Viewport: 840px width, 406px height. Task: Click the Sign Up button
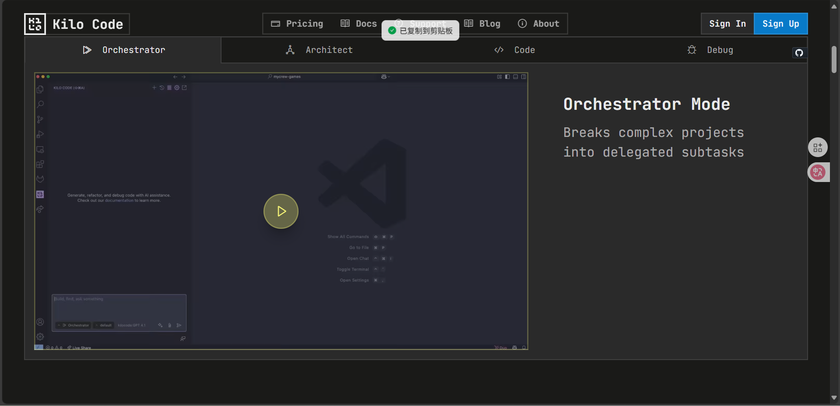(x=780, y=24)
